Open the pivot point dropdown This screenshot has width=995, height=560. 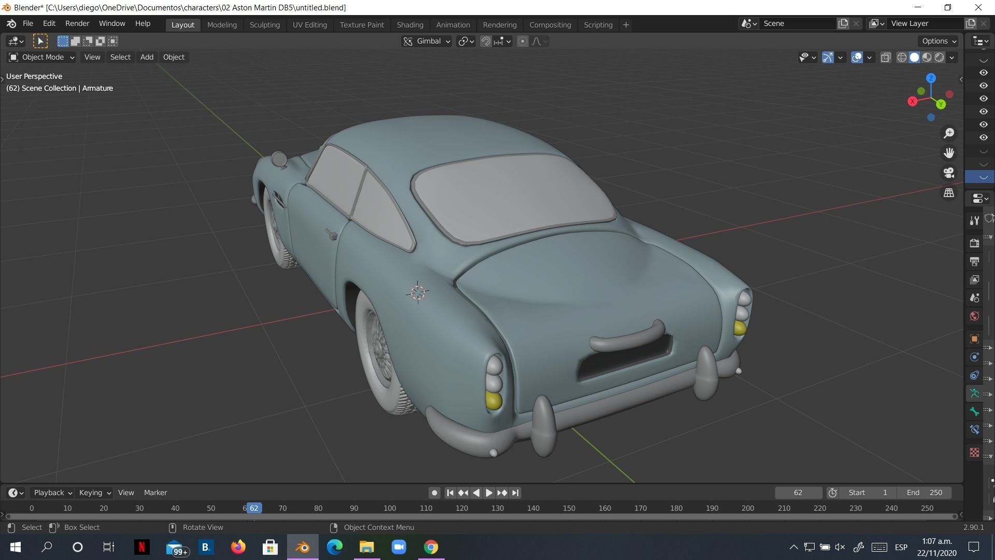click(465, 41)
